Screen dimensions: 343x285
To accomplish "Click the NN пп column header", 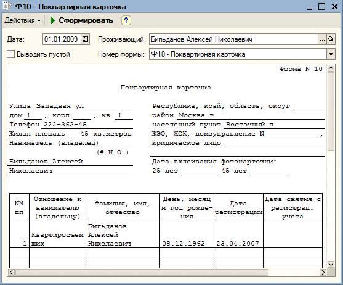I will tap(19, 207).
